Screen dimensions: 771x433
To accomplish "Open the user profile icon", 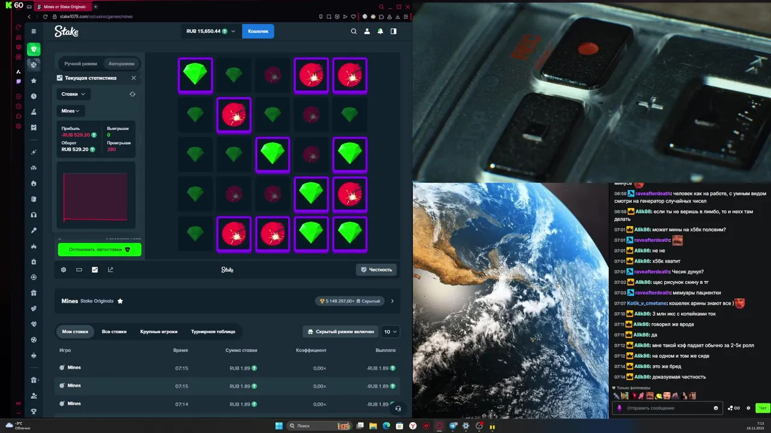I will [367, 31].
